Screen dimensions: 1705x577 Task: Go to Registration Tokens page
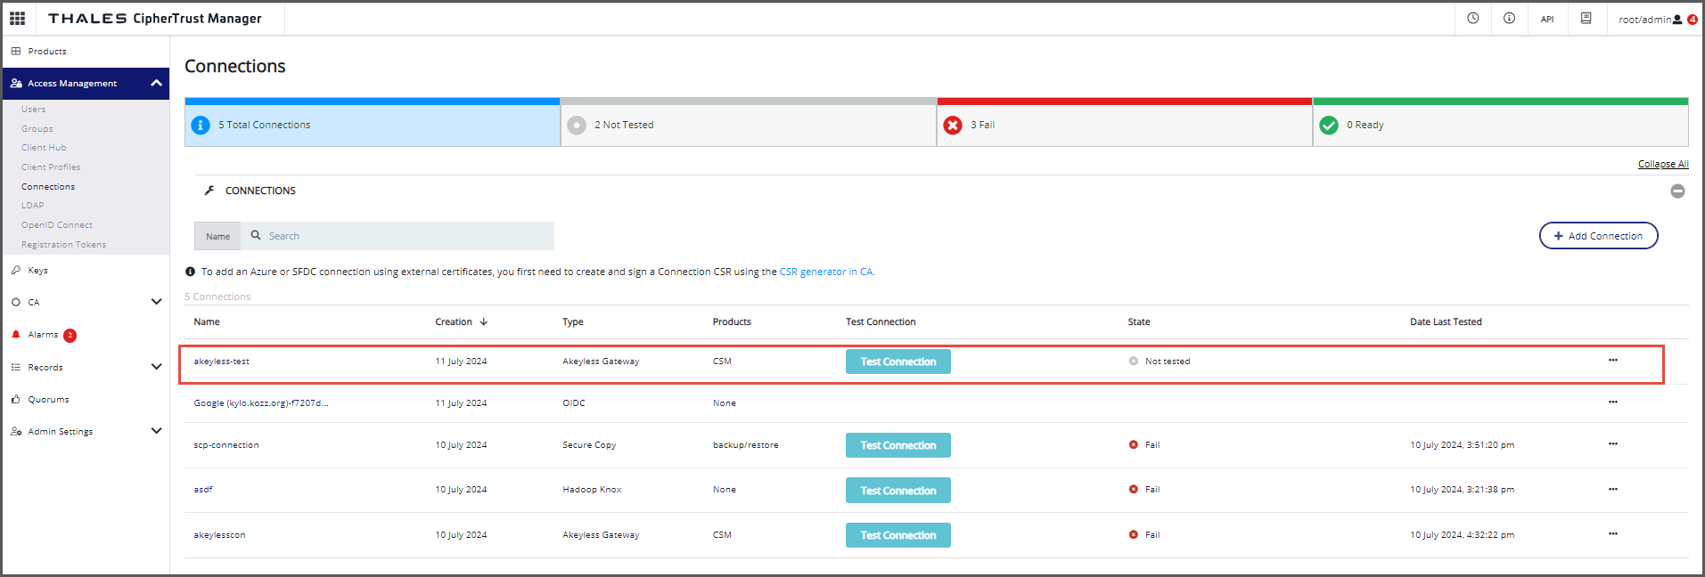point(63,245)
